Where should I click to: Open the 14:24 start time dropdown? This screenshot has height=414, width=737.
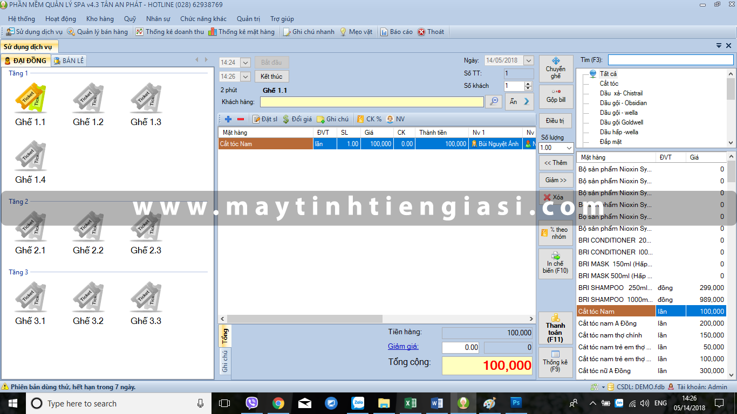click(245, 63)
